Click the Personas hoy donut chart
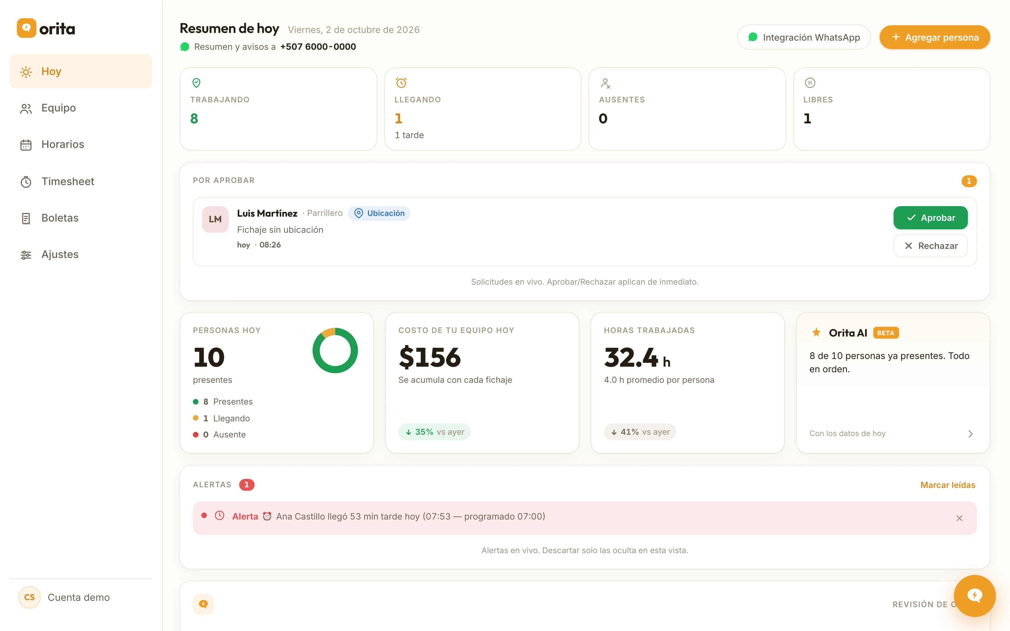 (335, 350)
